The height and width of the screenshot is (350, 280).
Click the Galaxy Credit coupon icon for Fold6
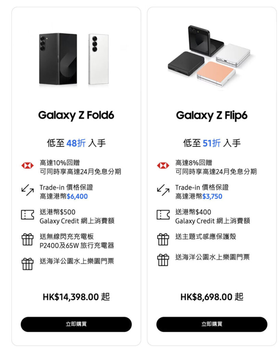27,215
